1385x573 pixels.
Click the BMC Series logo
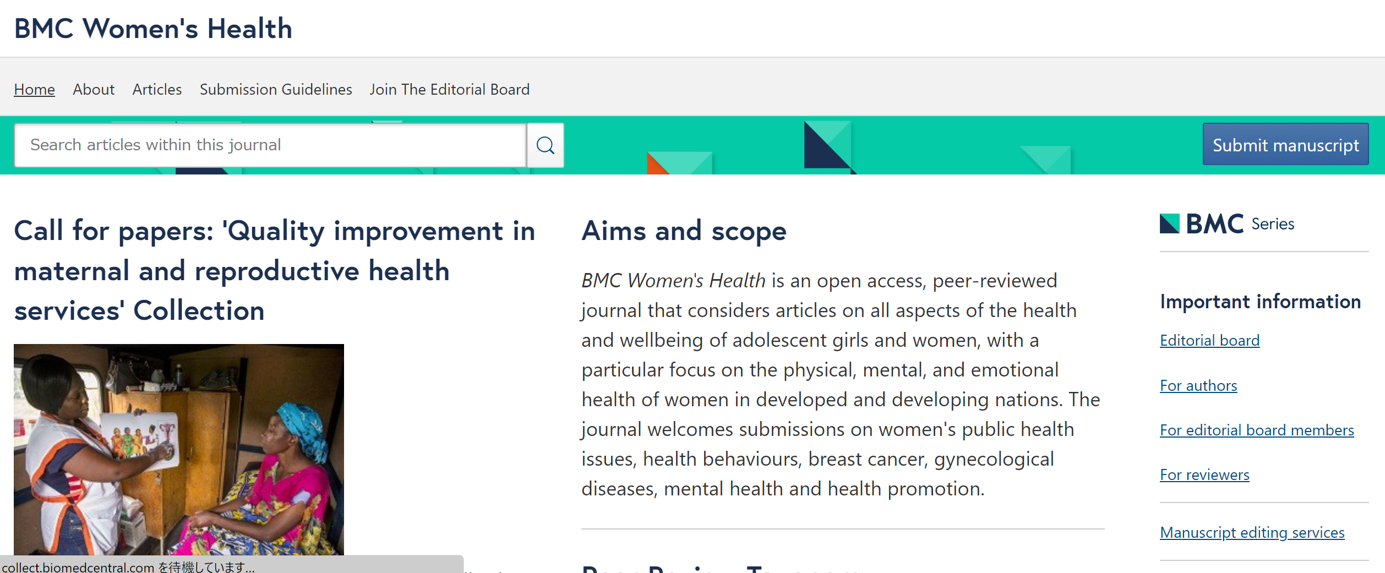(1226, 224)
